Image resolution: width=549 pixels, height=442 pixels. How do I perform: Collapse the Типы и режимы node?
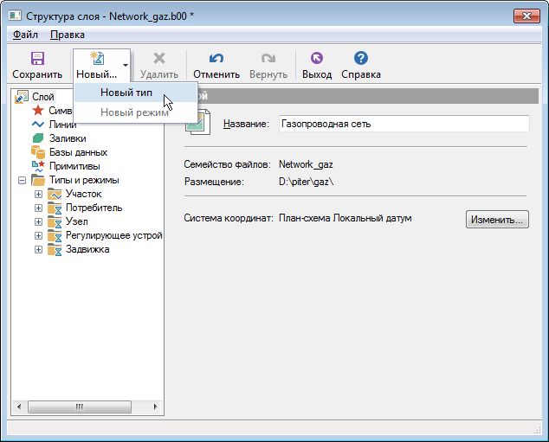pos(21,181)
